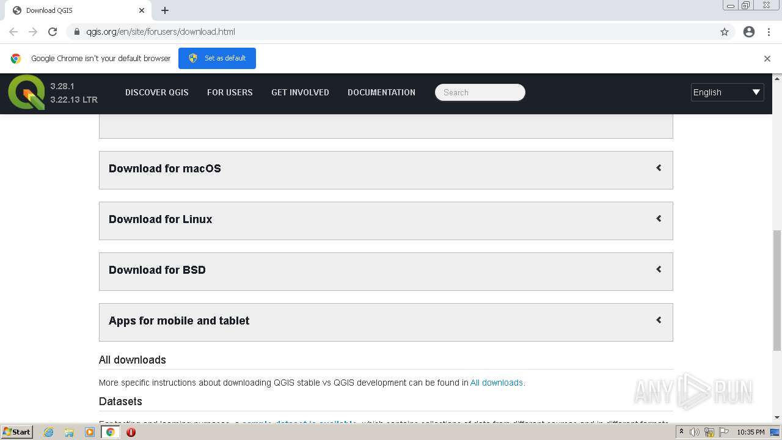Expand the Download for Linux section

pos(386,221)
